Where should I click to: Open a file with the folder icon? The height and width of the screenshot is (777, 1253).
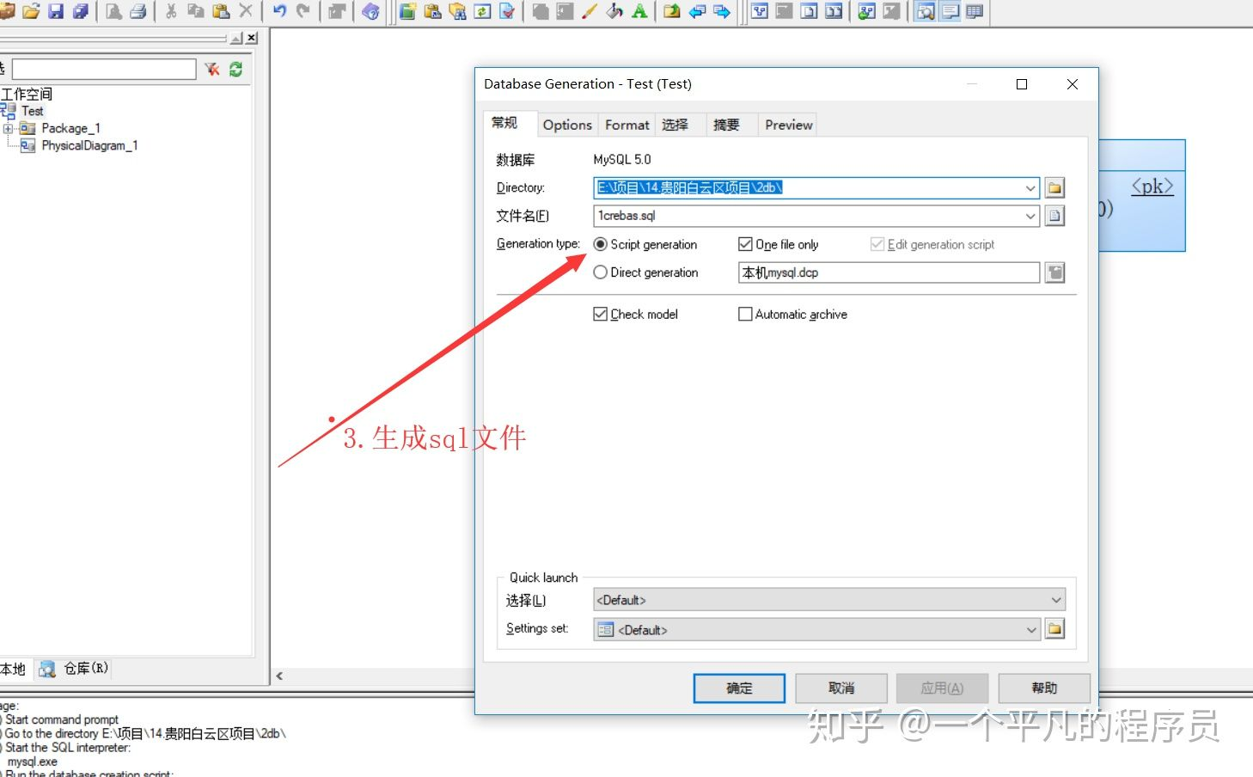[x=31, y=11]
